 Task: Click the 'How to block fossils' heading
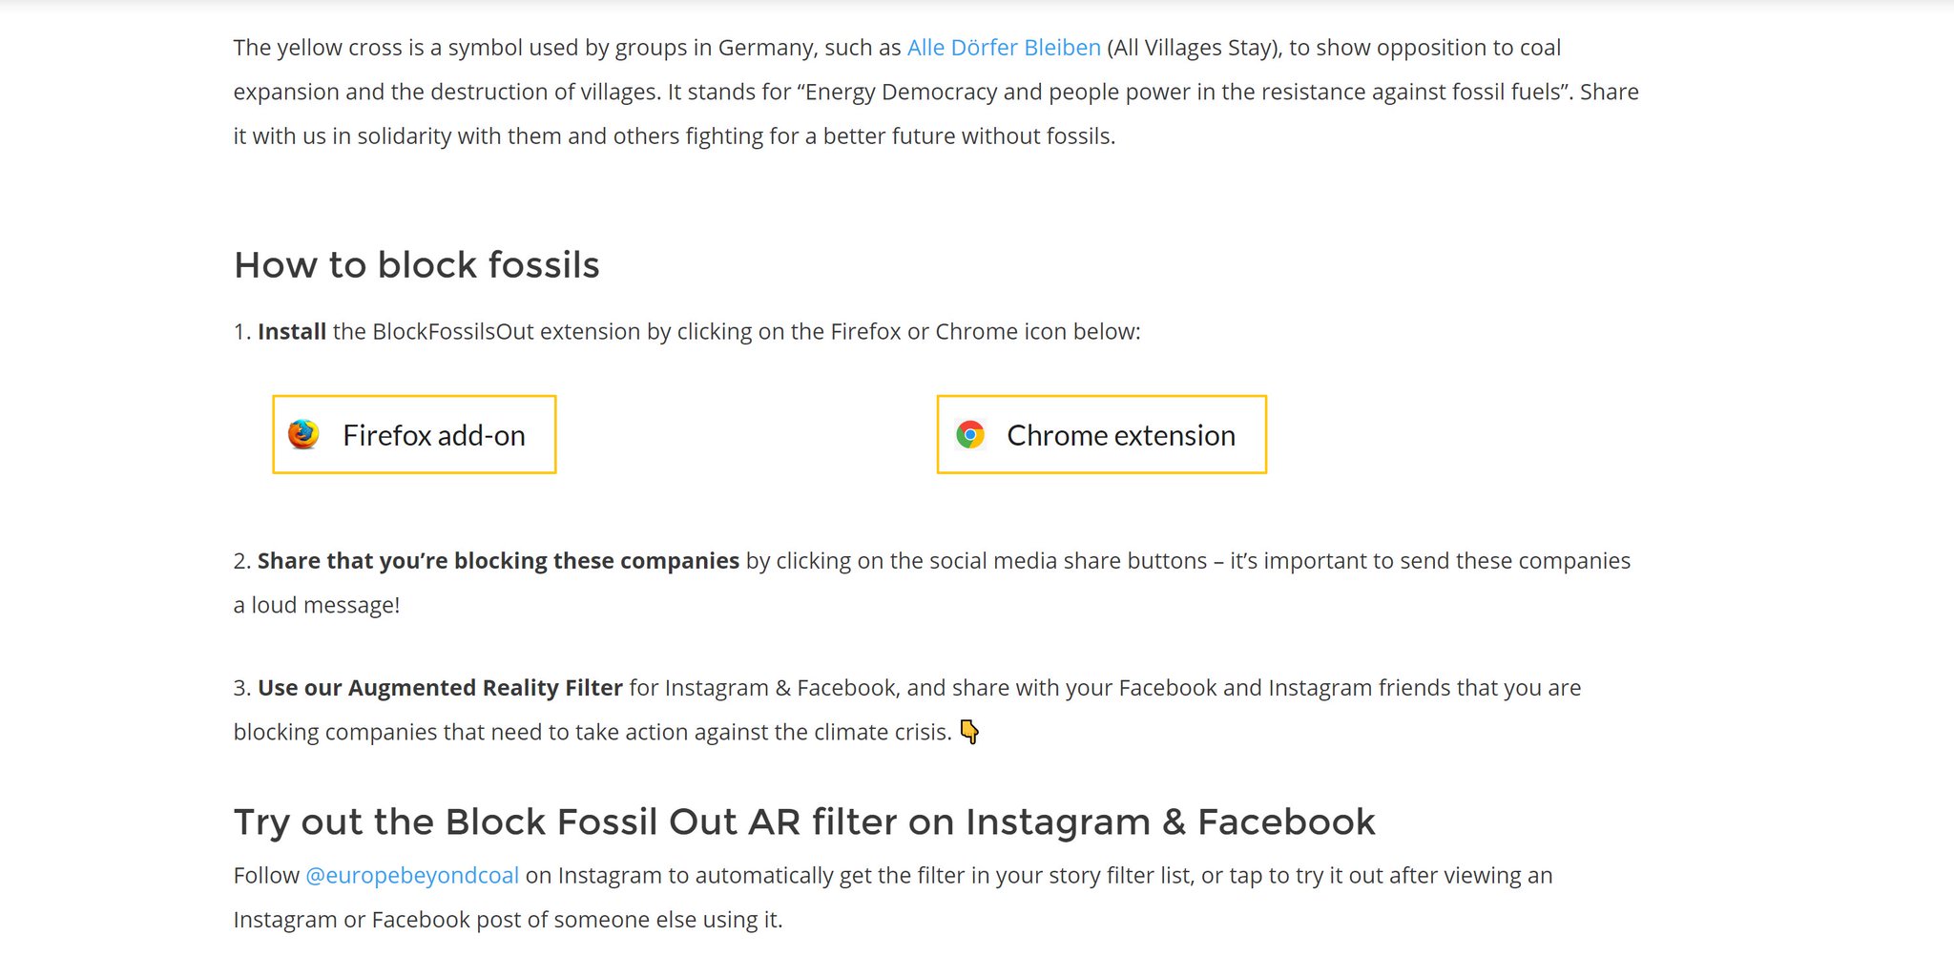[417, 265]
